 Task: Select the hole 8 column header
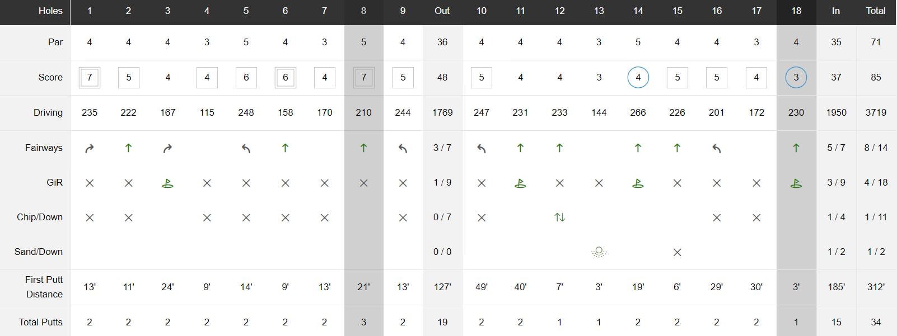click(x=363, y=11)
